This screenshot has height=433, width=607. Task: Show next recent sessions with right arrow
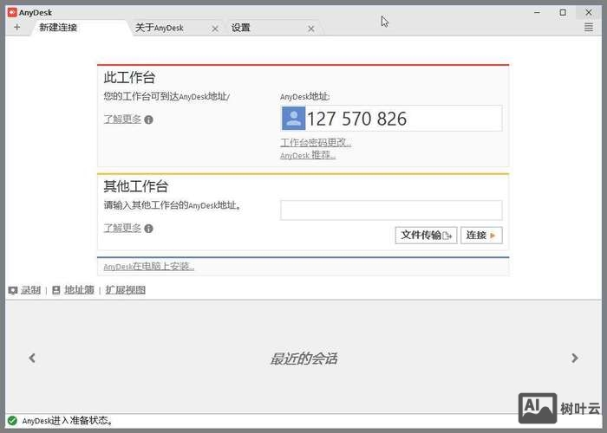click(x=575, y=358)
